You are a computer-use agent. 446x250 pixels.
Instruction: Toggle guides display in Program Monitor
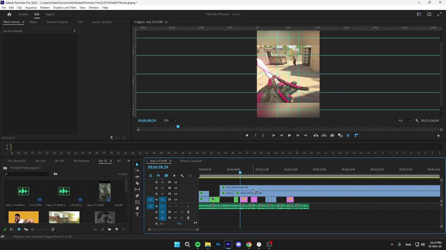point(348,135)
